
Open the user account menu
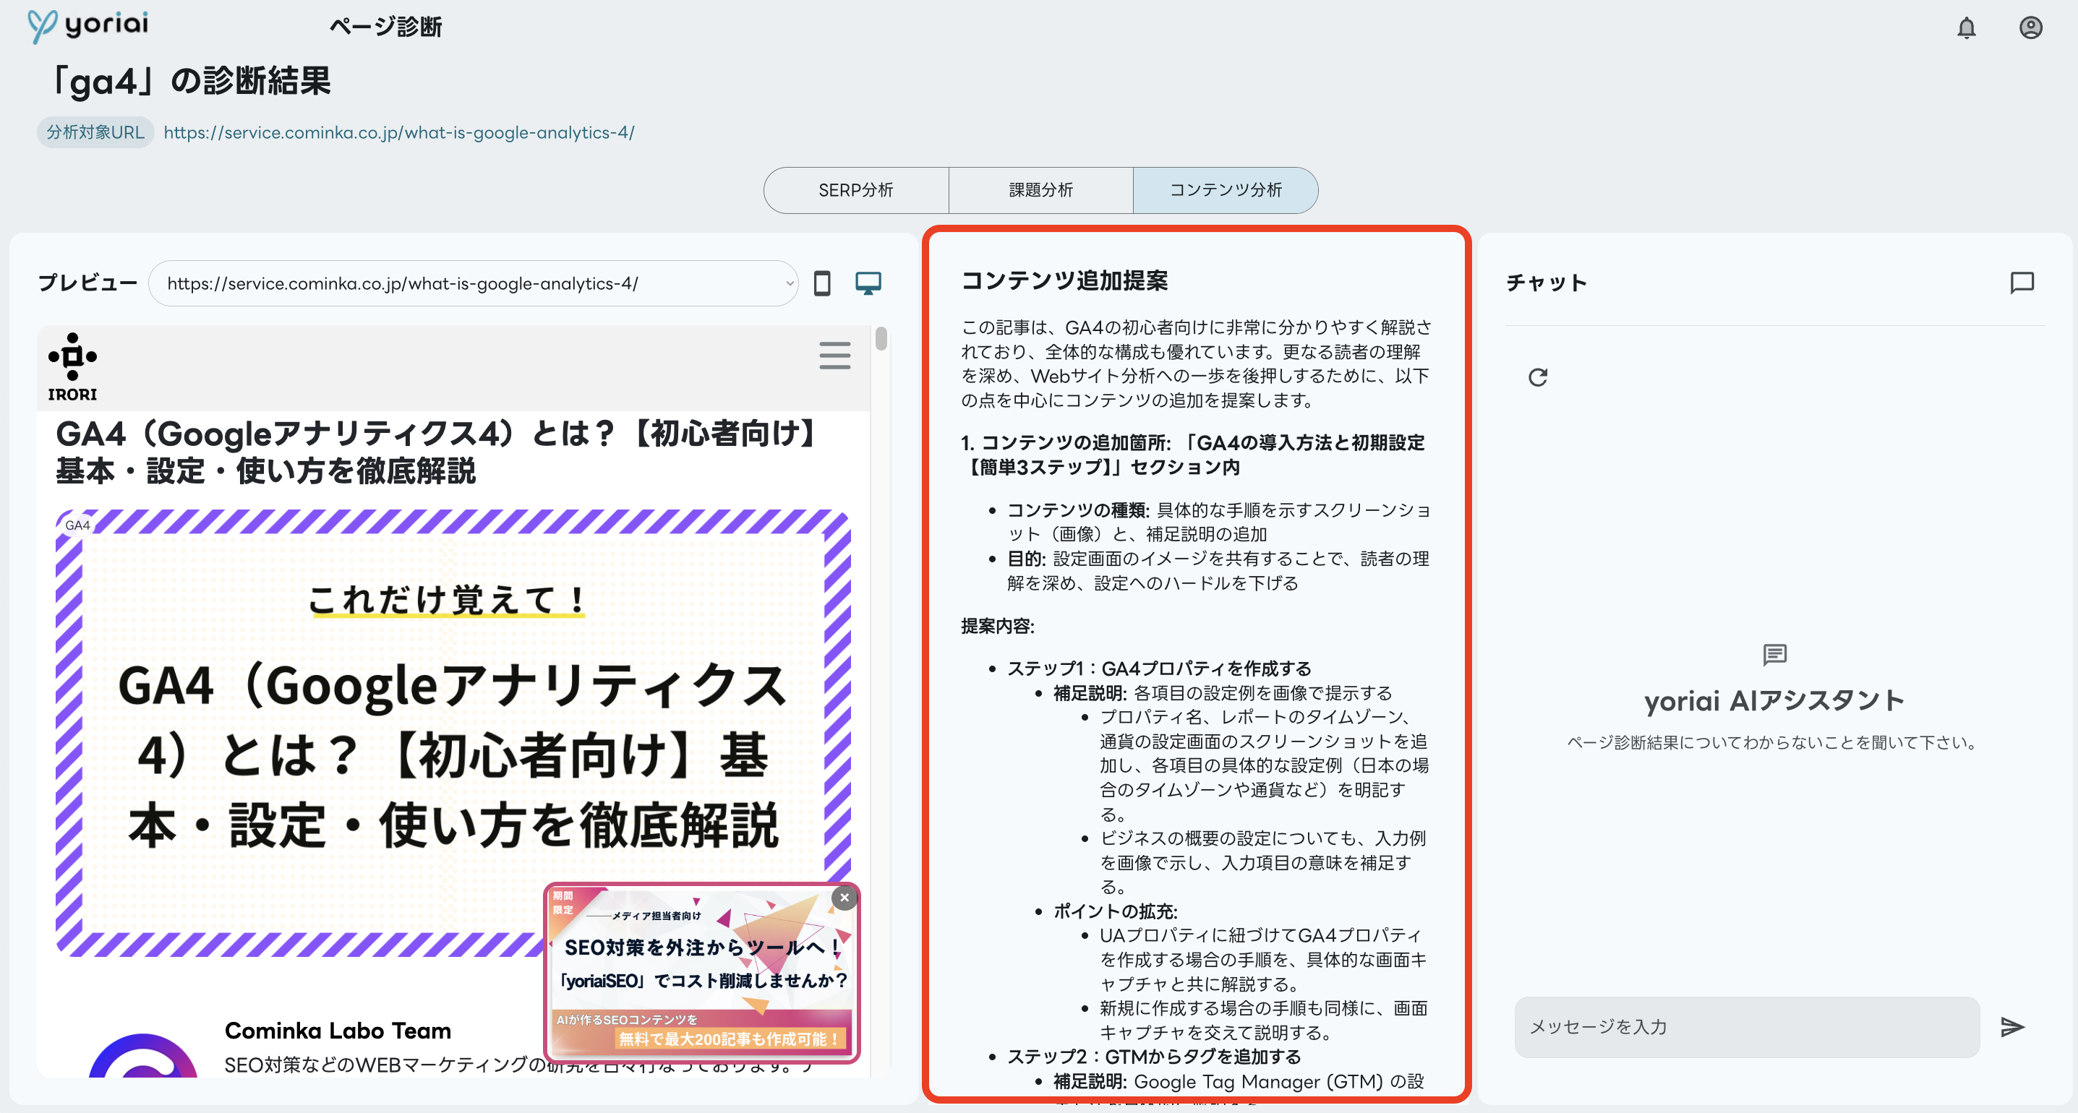[2030, 28]
